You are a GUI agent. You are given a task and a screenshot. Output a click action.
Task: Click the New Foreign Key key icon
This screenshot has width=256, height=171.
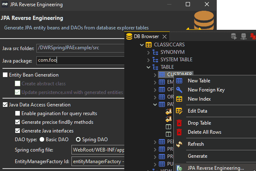[179, 90]
